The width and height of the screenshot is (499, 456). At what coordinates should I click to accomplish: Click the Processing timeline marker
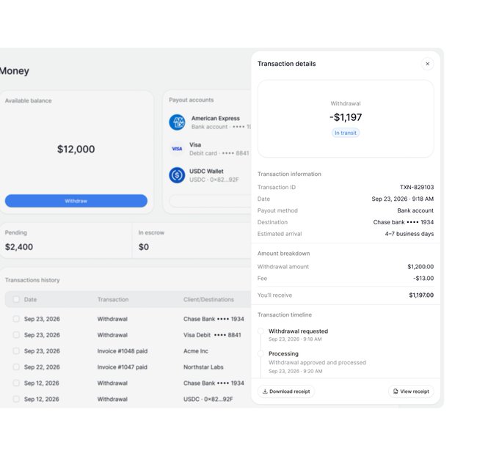[x=261, y=353]
